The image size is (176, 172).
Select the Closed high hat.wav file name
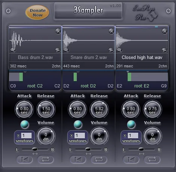pyautogui.click(x=142, y=58)
